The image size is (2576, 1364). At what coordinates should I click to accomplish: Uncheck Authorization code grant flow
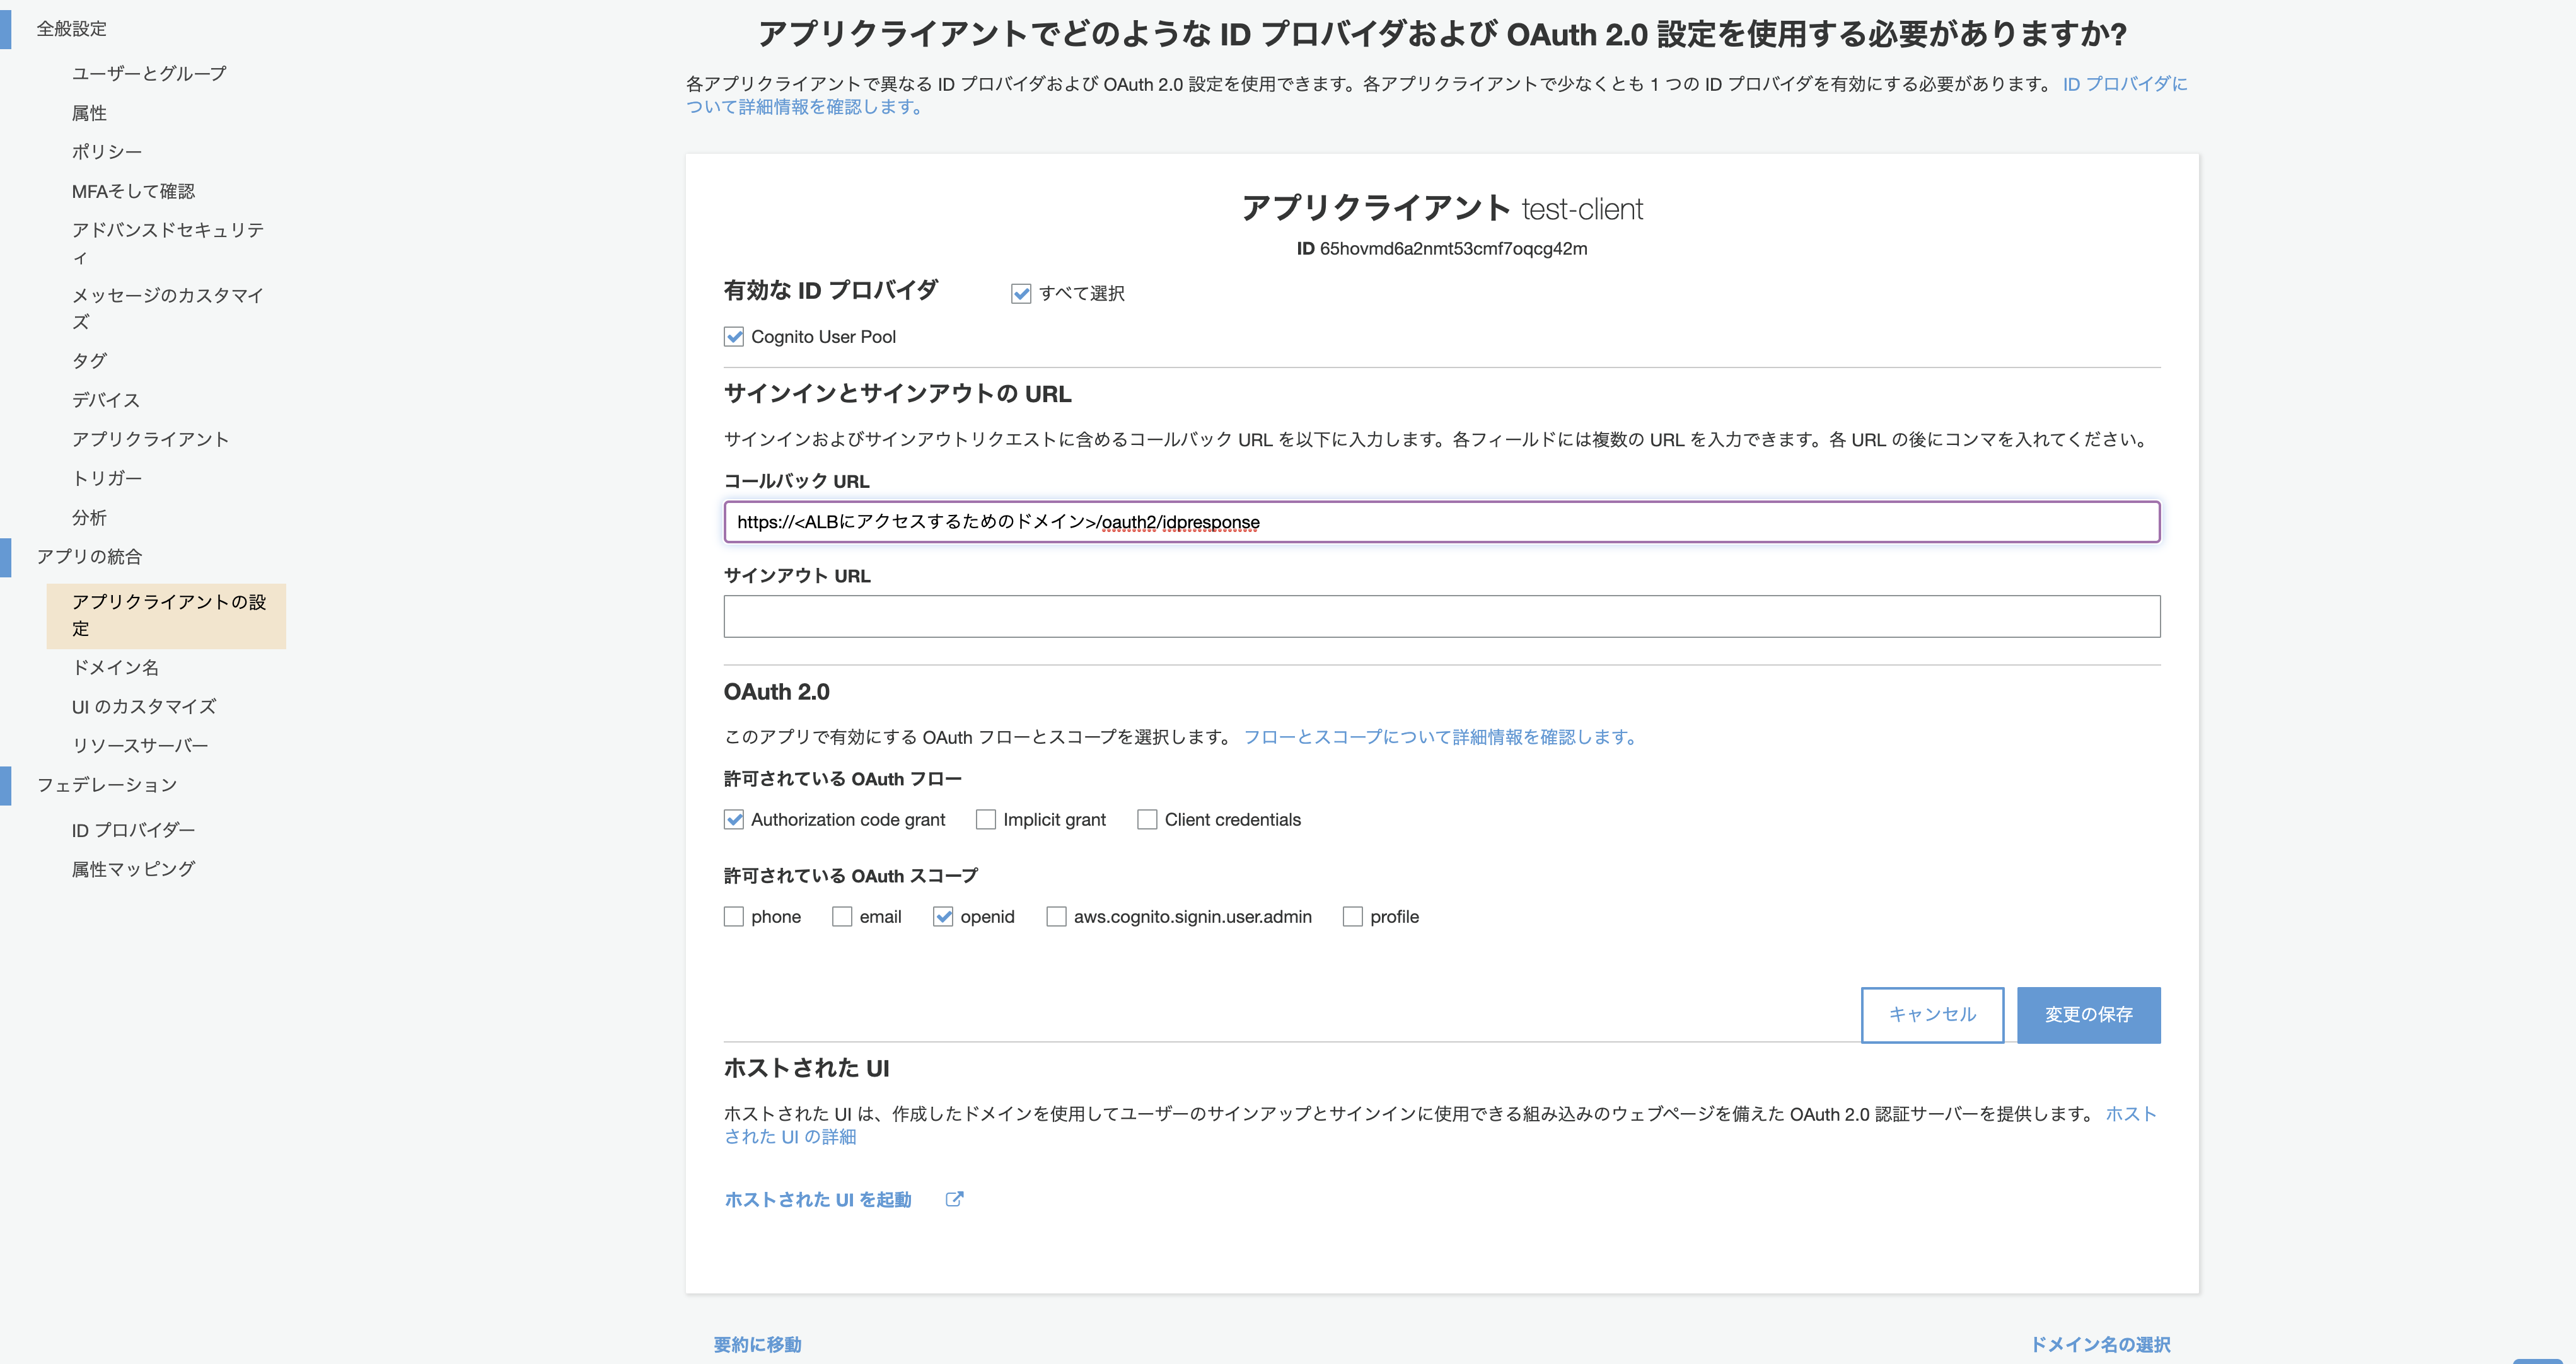tap(733, 819)
